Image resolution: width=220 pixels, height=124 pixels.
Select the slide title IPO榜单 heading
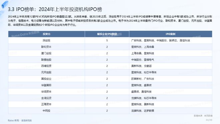point(55,9)
